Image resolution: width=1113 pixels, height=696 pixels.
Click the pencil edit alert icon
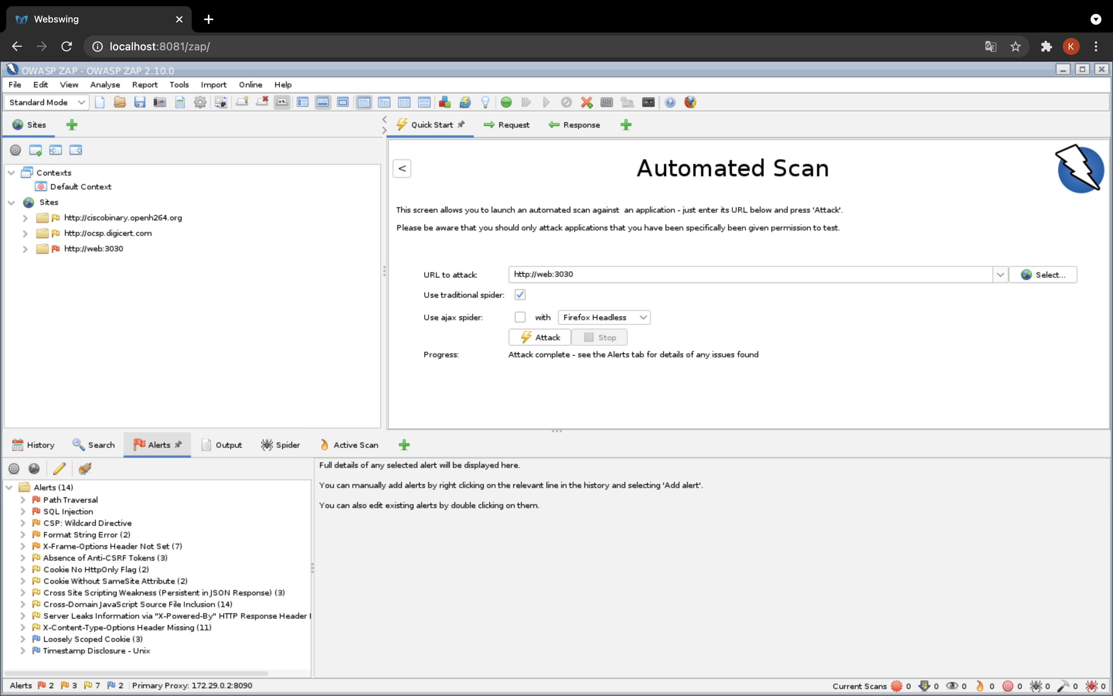60,469
